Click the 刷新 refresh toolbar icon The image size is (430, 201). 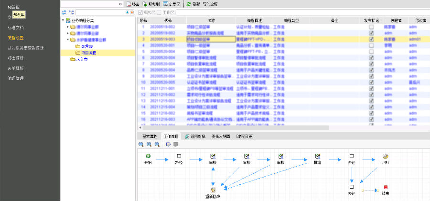pyautogui.click(x=189, y=4)
